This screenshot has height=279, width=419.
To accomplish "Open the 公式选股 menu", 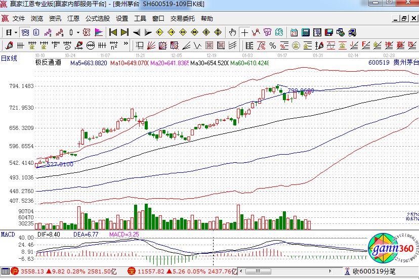I will pyautogui.click(x=97, y=19).
